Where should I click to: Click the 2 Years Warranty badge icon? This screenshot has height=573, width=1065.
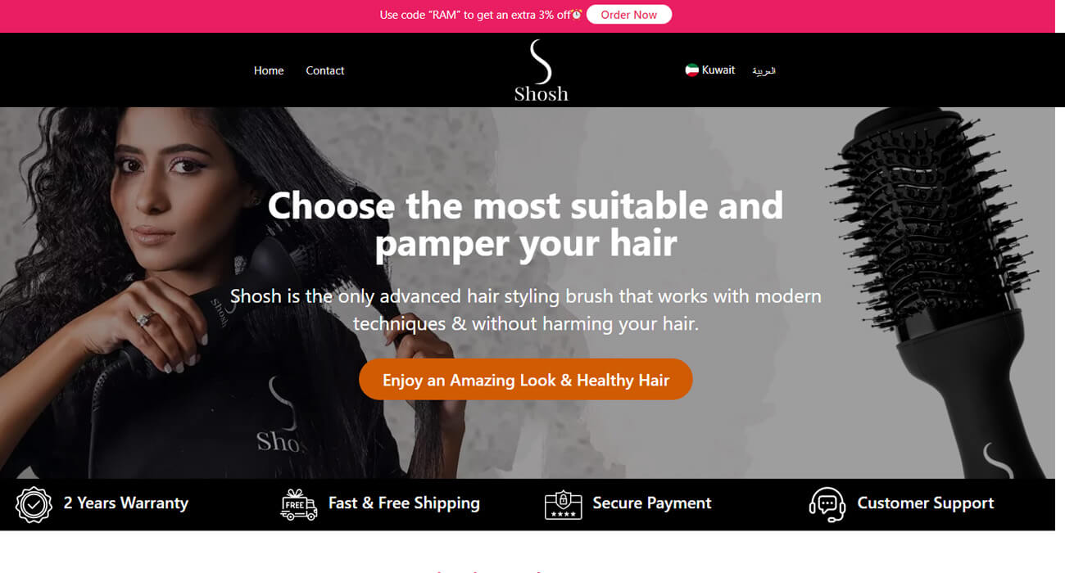[34, 504]
